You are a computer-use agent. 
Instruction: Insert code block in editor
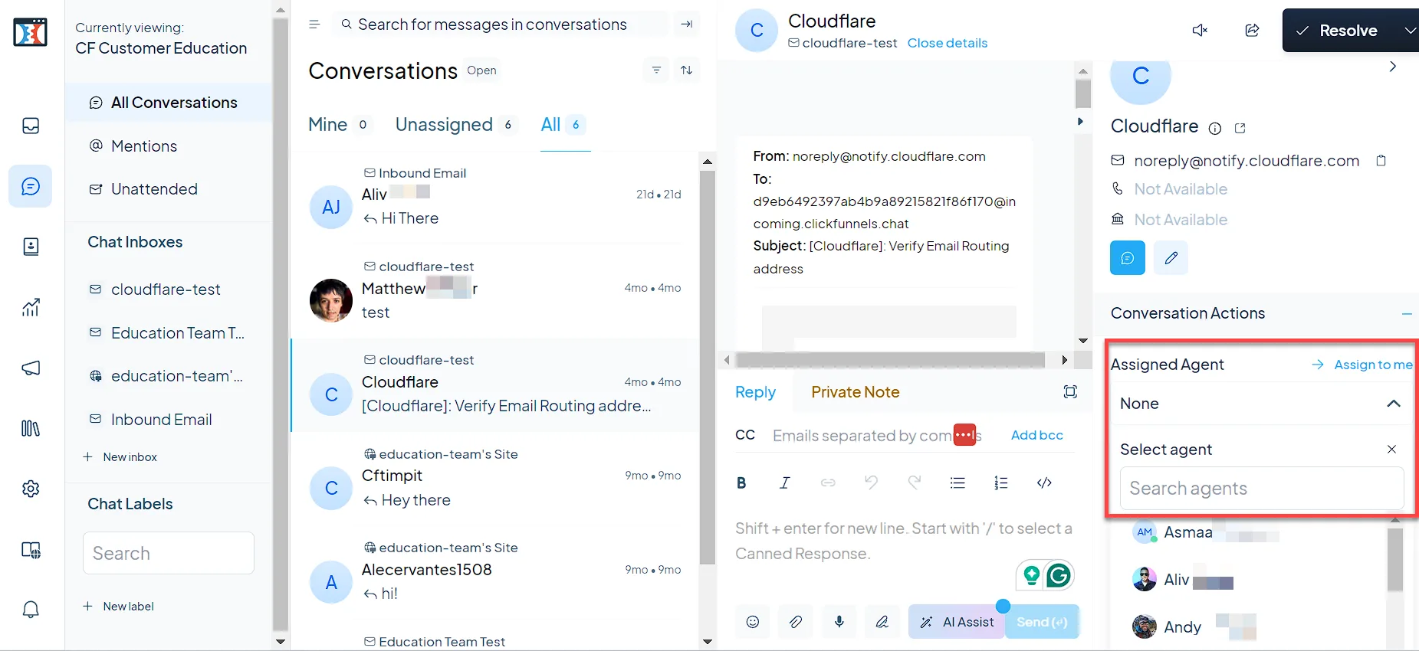tap(1044, 483)
